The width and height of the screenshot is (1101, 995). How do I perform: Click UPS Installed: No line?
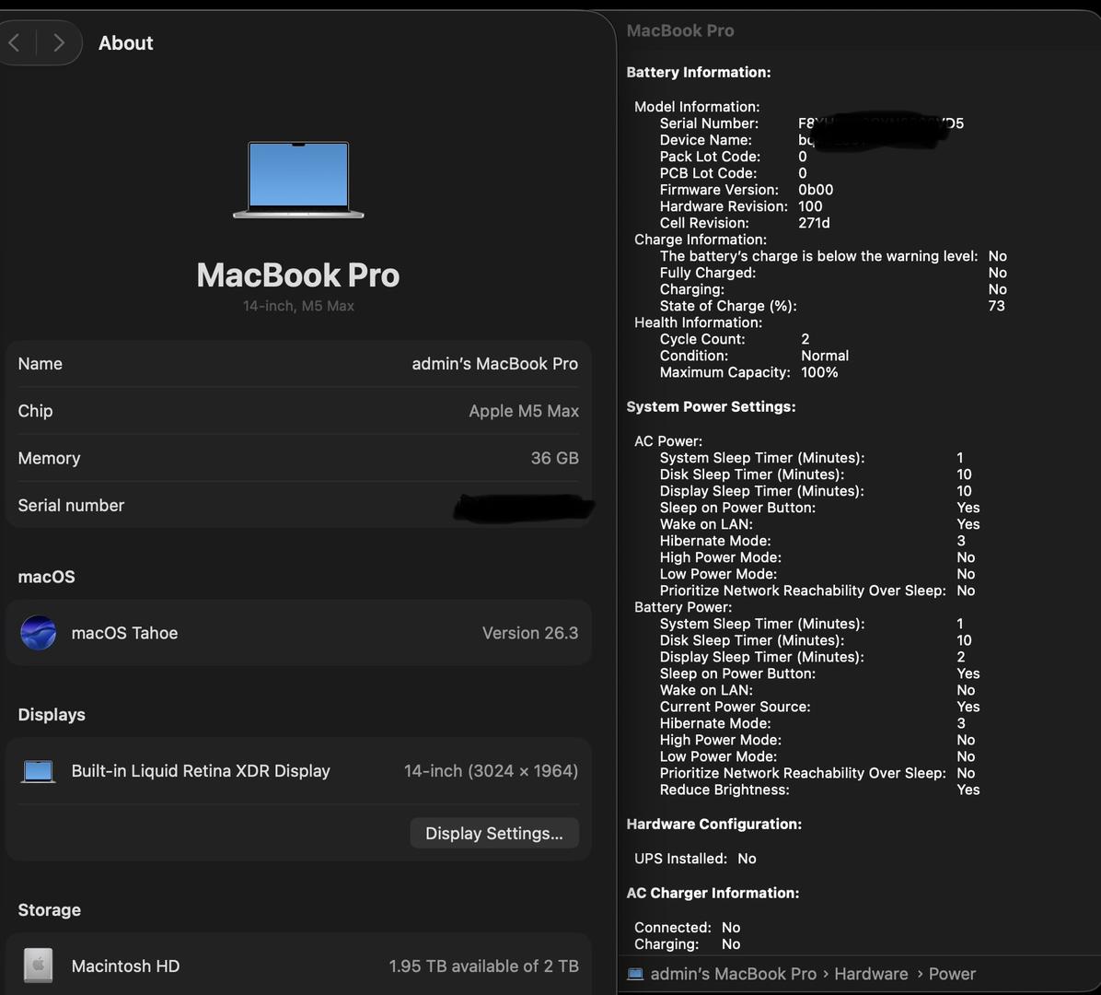click(x=695, y=859)
